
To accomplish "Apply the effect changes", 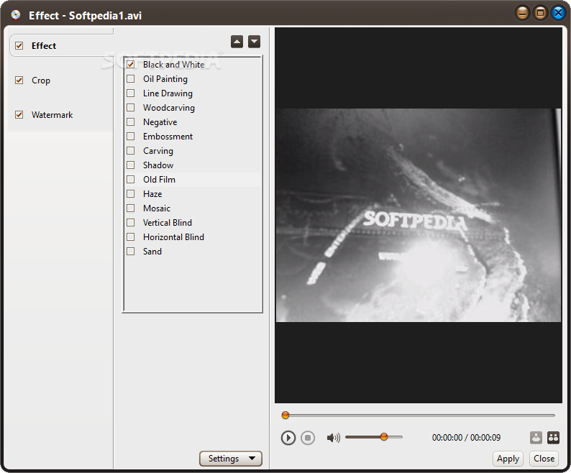I will (508, 459).
